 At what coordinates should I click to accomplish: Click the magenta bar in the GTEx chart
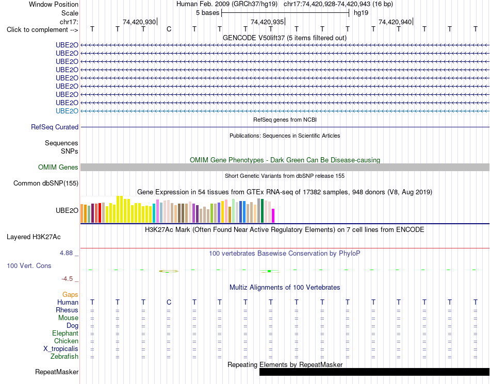(x=273, y=216)
